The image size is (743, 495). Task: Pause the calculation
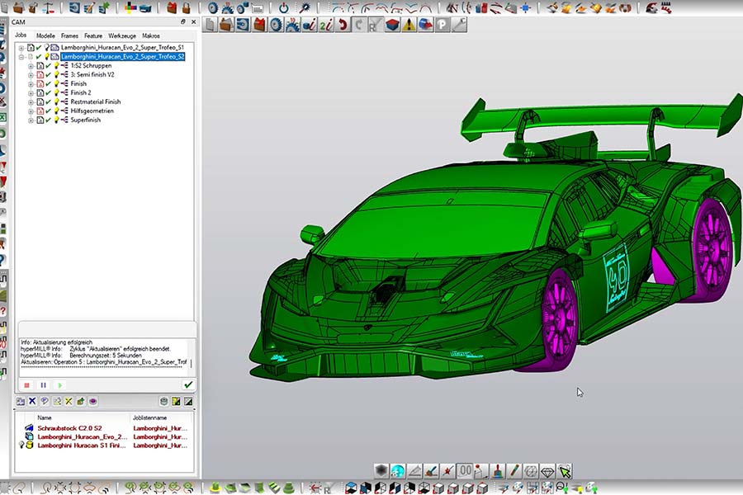(43, 385)
